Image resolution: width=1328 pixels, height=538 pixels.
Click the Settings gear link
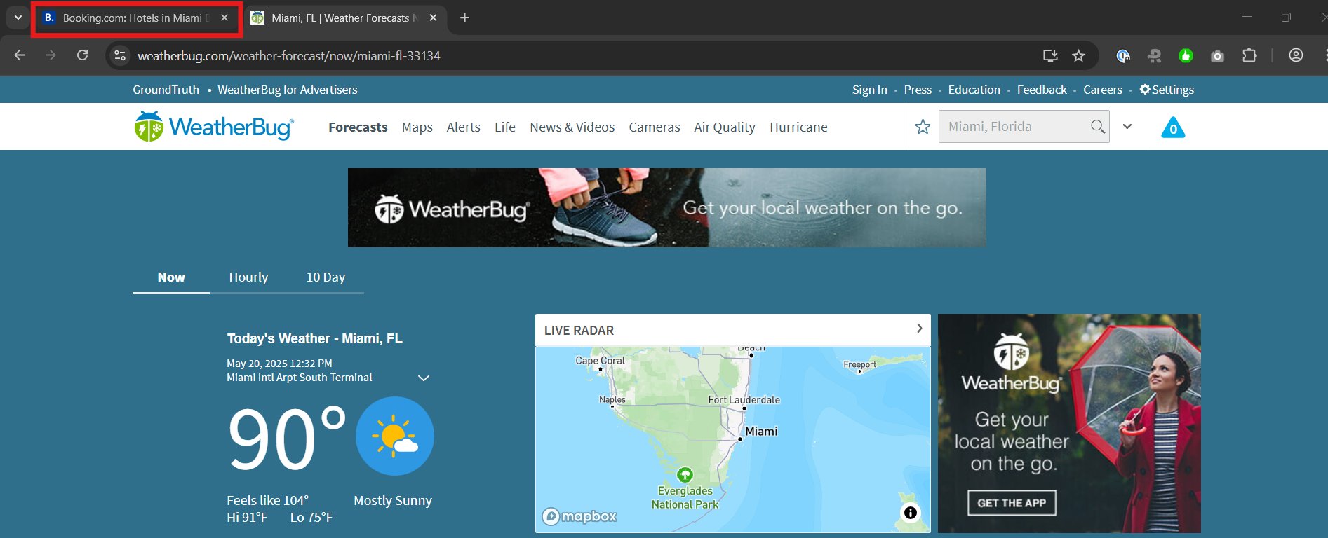coord(1167,90)
